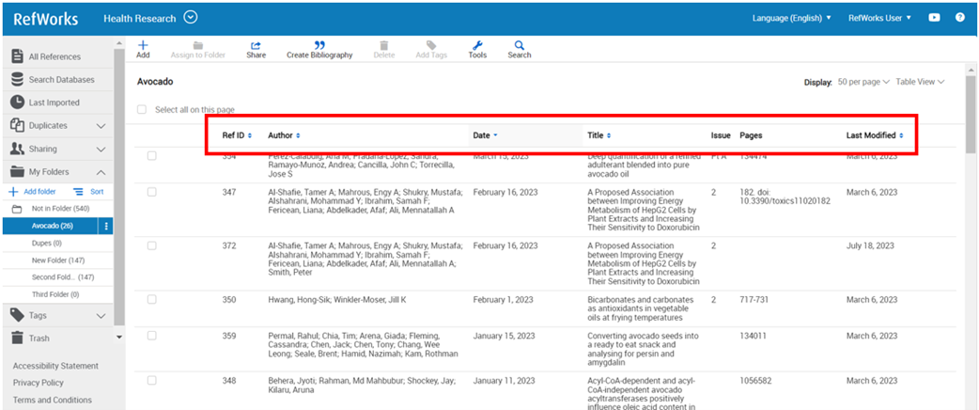979x410 pixels.
Task: Open the Health Research project dropdown
Action: 191,18
